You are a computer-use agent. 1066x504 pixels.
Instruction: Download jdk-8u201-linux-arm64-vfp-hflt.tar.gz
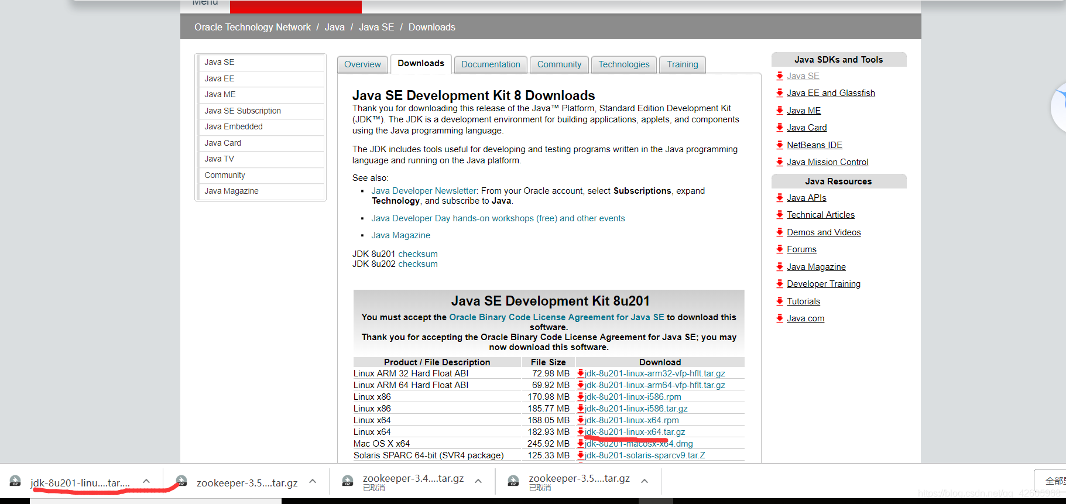pyautogui.click(x=654, y=385)
